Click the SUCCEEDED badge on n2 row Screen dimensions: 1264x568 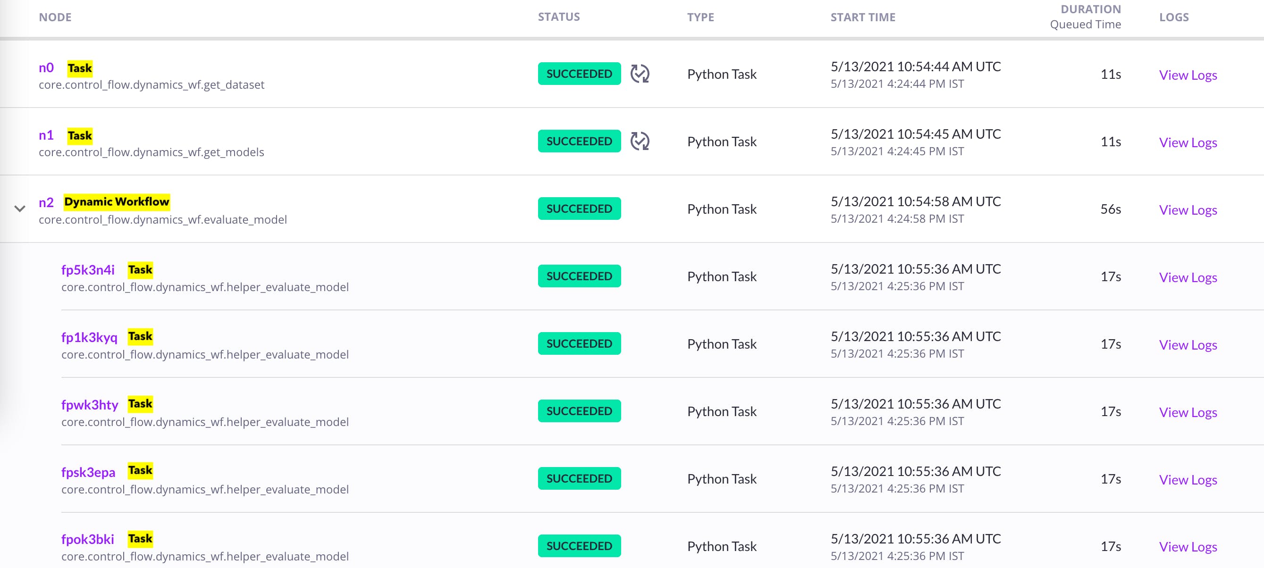[x=579, y=209]
